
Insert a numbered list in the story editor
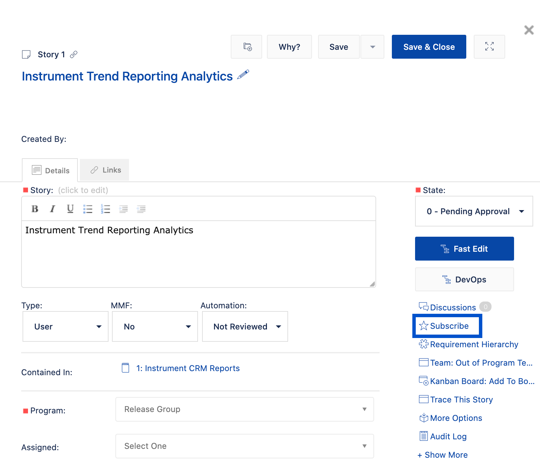tap(105, 209)
